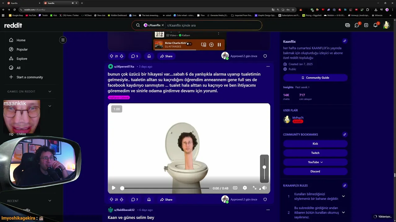This screenshot has height=222, width=396.
Task: Toggle closed captions on the video
Action: pyautogui.click(x=235, y=188)
